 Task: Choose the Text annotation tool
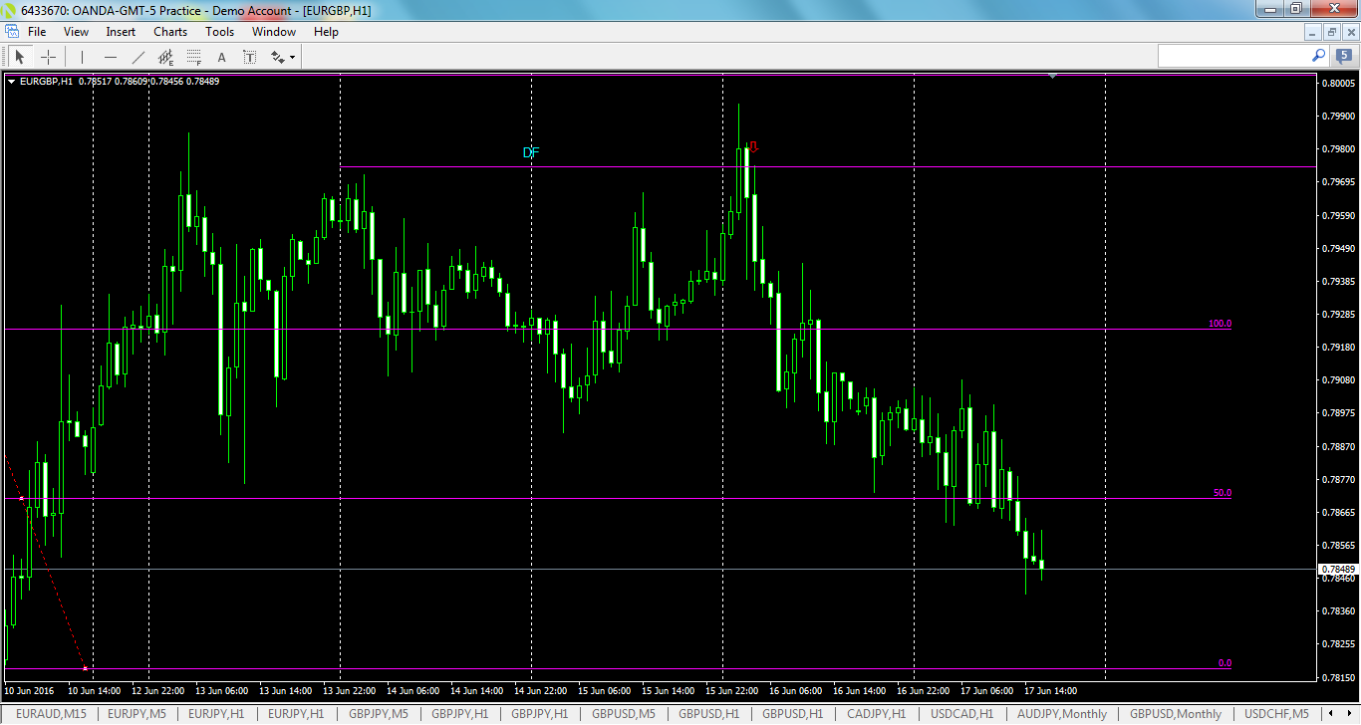click(220, 57)
